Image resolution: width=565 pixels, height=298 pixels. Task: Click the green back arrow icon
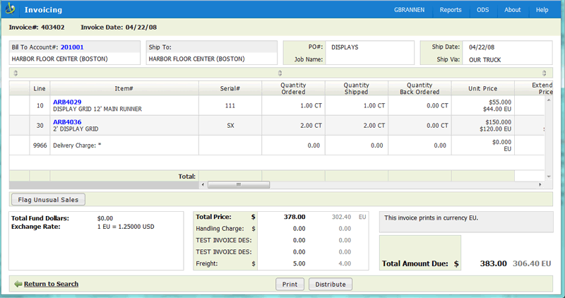(18, 284)
